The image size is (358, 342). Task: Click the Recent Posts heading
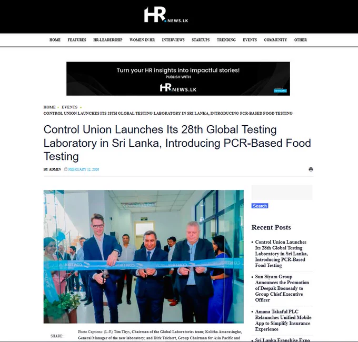(271, 227)
